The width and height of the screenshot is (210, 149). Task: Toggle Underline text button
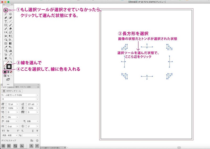coord(33,131)
